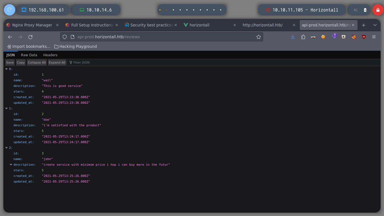The height and width of the screenshot is (216, 384).
Task: Open the grey picture extension icon
Action: click(344, 37)
